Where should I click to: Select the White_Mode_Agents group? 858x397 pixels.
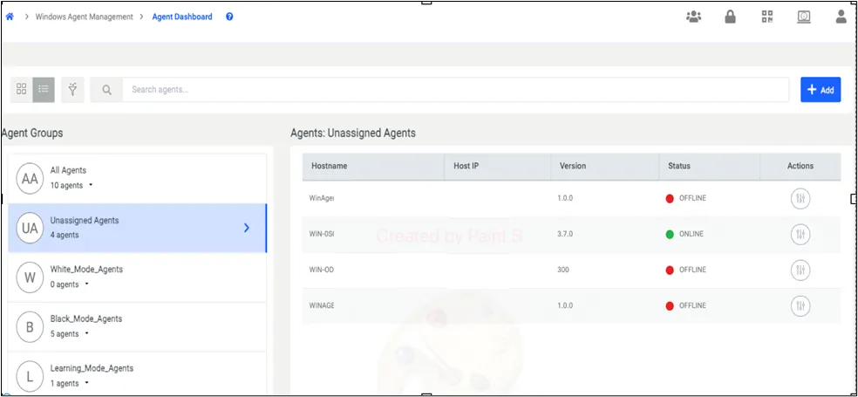click(137, 277)
